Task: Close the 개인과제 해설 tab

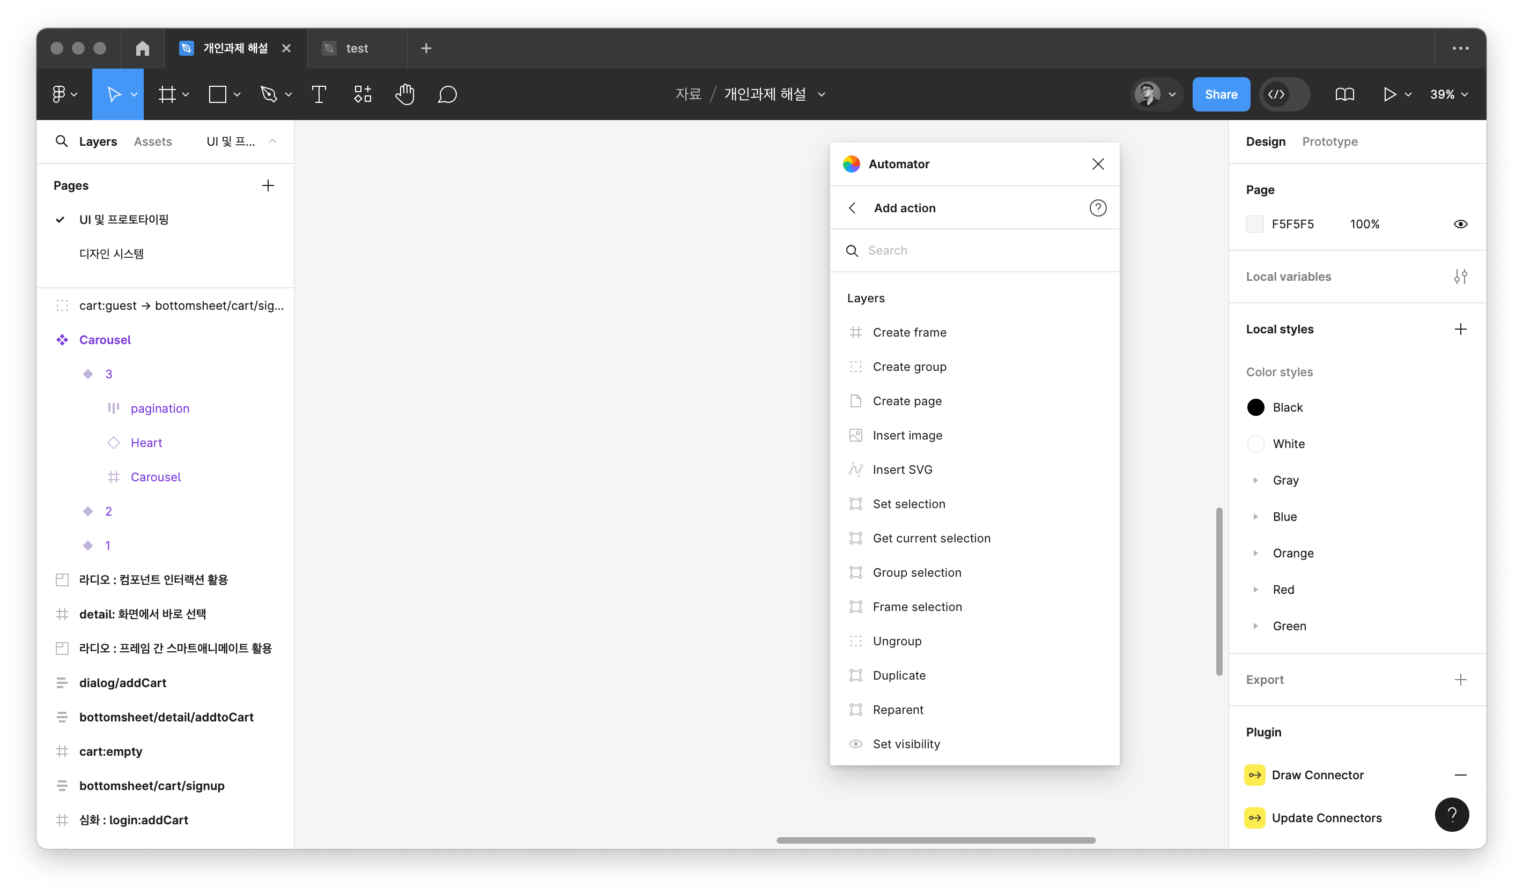Action: 286,48
